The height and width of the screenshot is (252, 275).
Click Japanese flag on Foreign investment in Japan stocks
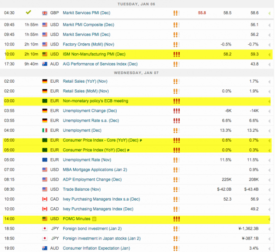(x=45, y=238)
